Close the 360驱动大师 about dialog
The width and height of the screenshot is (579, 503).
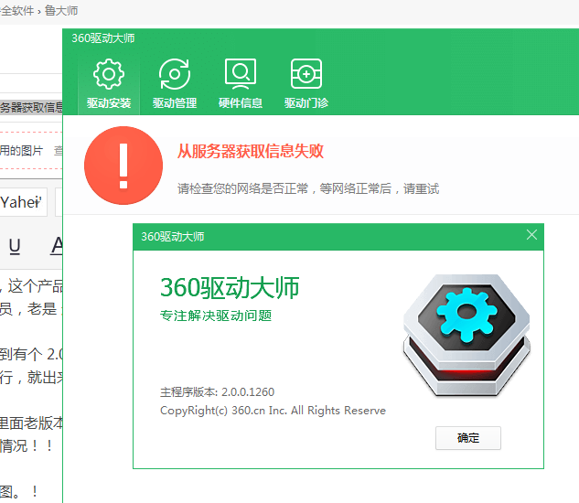[531, 234]
